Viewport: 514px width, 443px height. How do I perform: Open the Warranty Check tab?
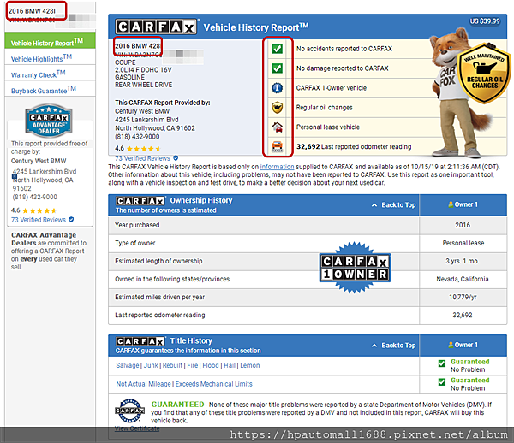pos(51,73)
